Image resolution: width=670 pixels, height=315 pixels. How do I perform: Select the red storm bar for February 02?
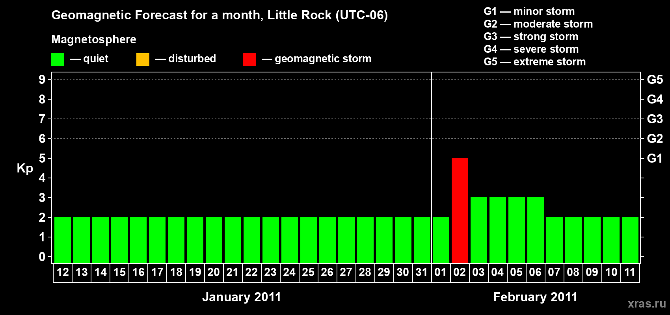pyautogui.click(x=460, y=210)
